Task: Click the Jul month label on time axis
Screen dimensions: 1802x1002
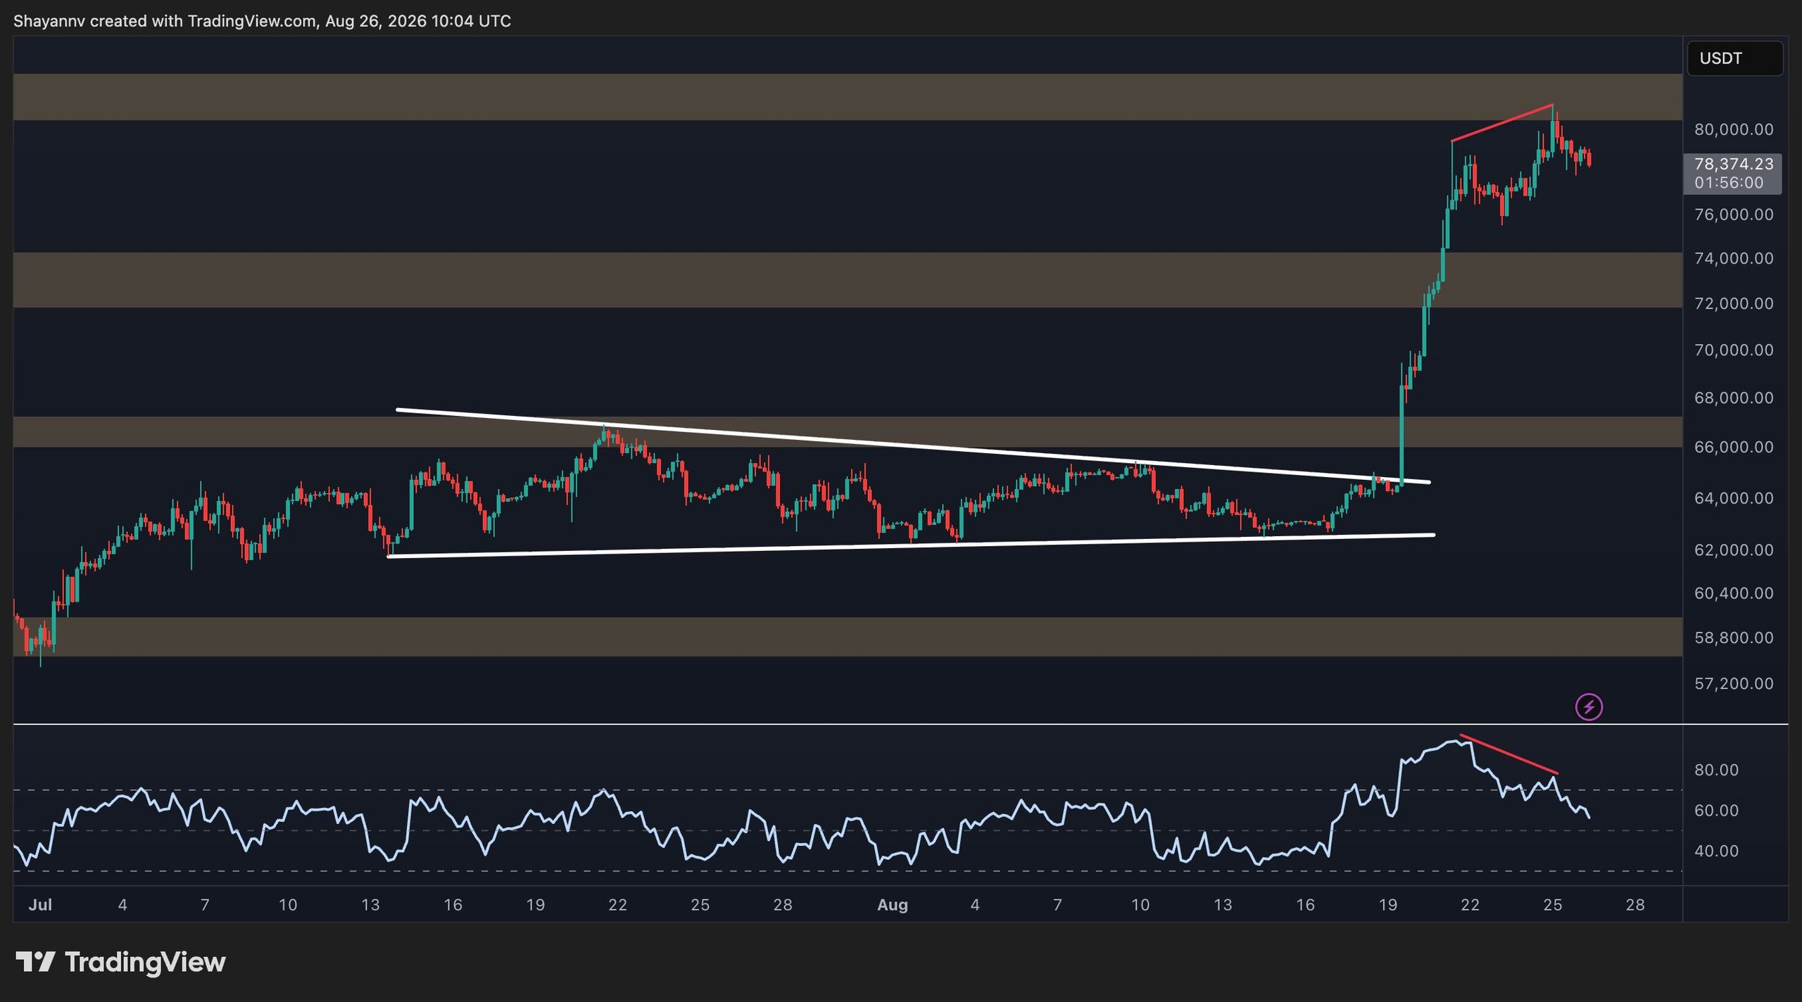Action: pos(40,905)
